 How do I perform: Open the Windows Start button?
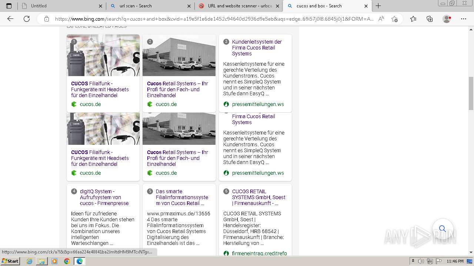point(10,261)
